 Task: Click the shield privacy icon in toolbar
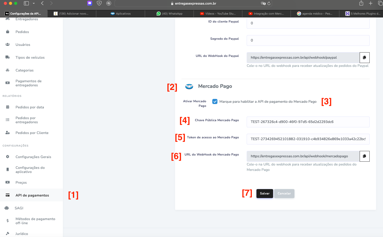tap(99, 3)
